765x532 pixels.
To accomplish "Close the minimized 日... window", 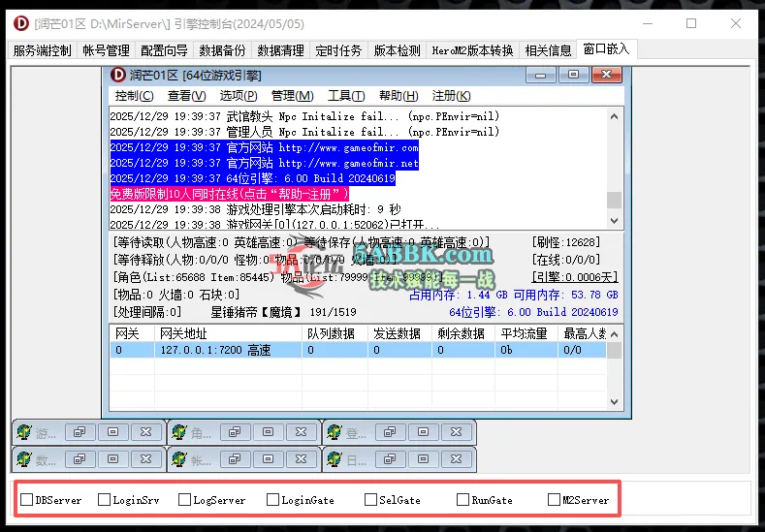I will pos(456,459).
